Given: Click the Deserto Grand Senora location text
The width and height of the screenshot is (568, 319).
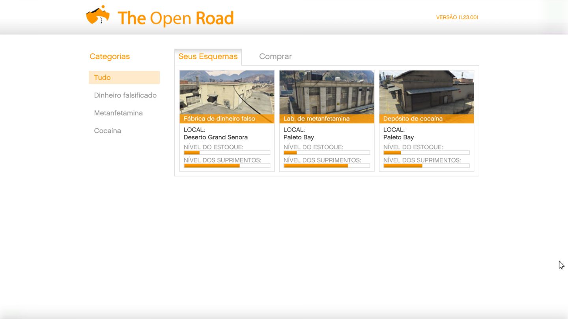Looking at the screenshot, I should coord(216,137).
